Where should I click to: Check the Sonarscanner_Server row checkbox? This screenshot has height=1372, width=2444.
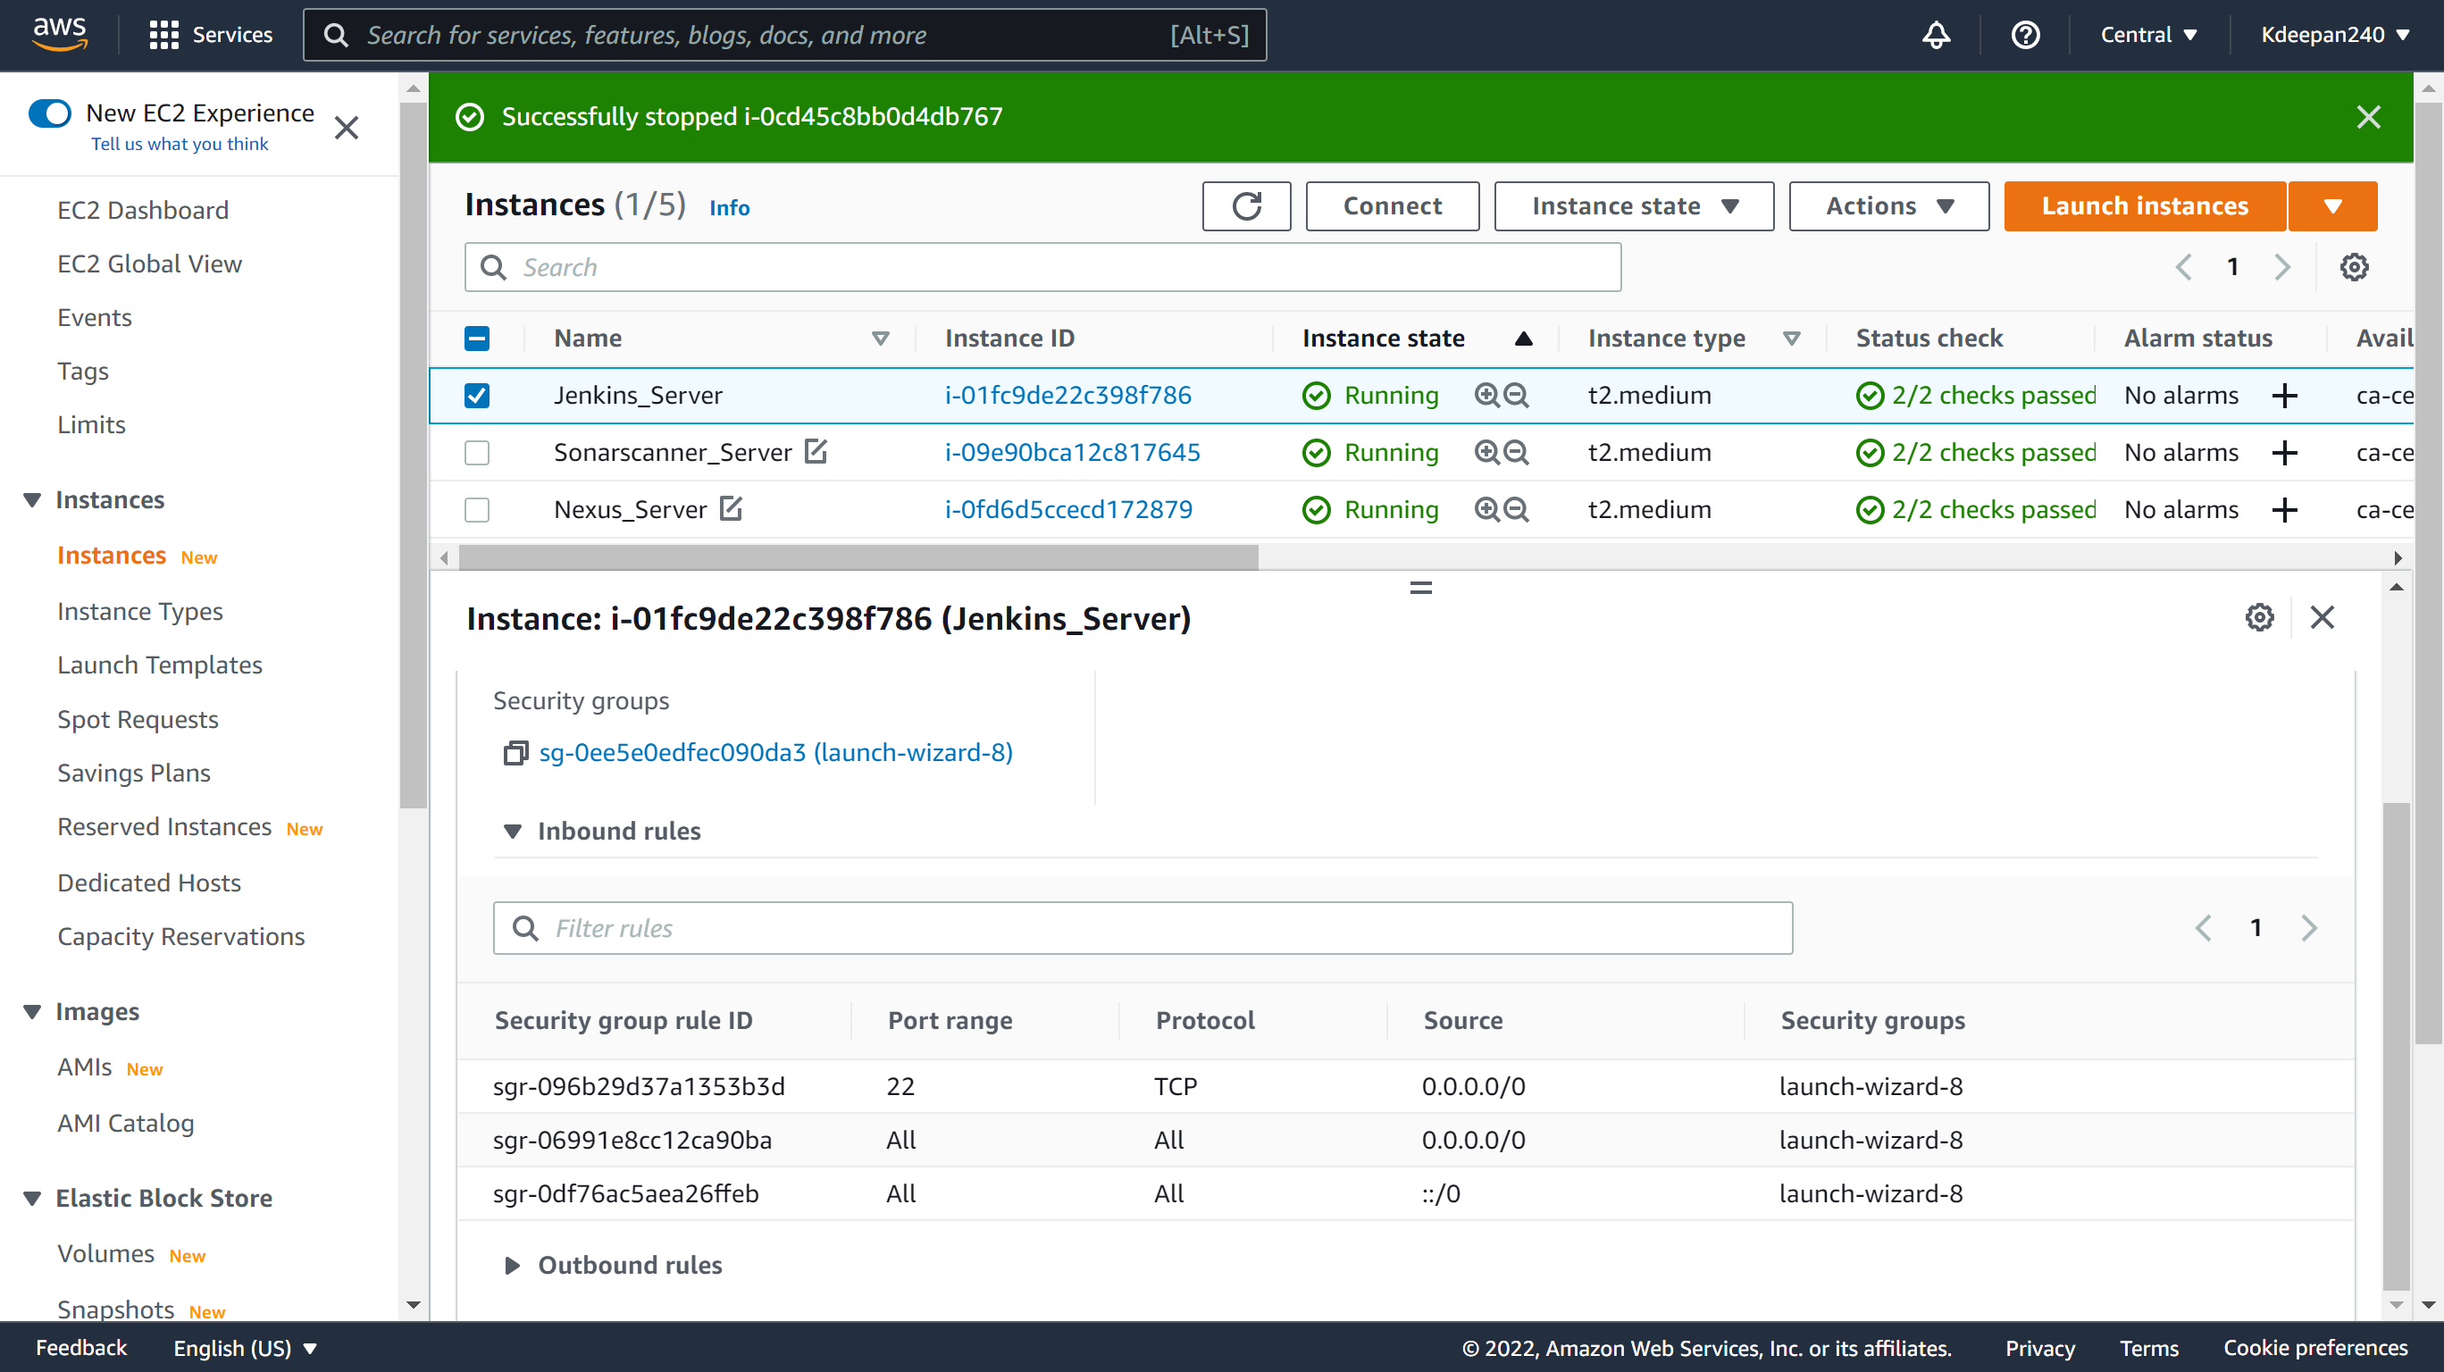pos(477,453)
